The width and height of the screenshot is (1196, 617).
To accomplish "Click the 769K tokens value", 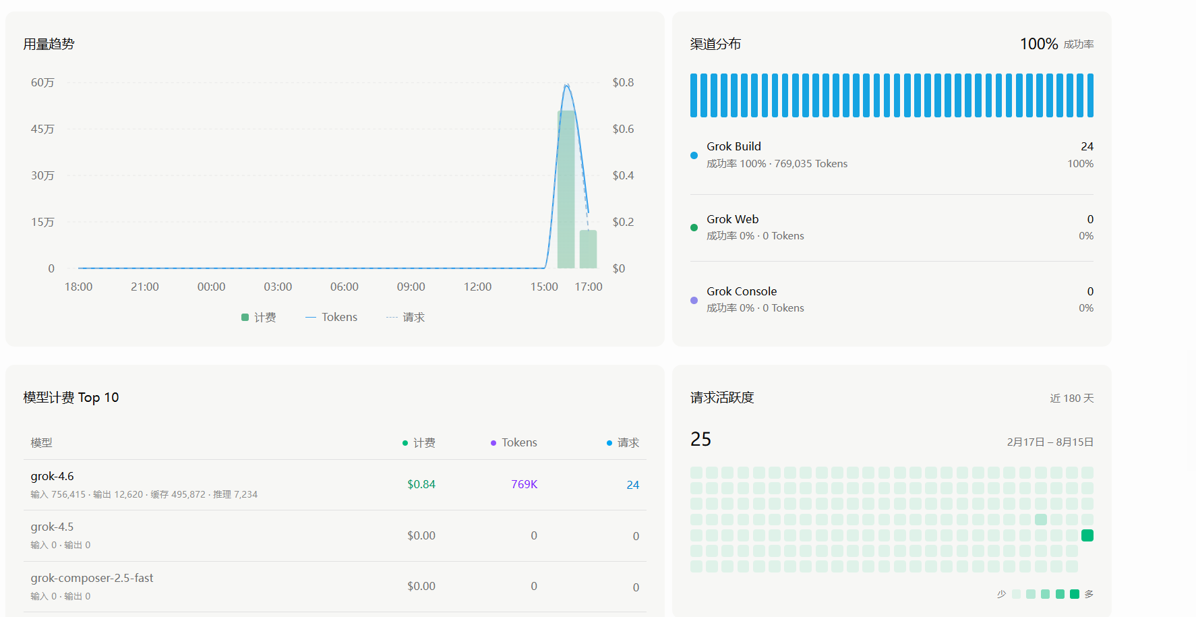I will 524,484.
